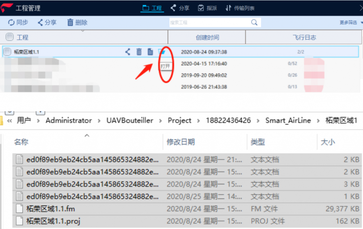The image size is (363, 229).
Task: Expand 更多筛选 filter dropdown
Action: pos(351,22)
